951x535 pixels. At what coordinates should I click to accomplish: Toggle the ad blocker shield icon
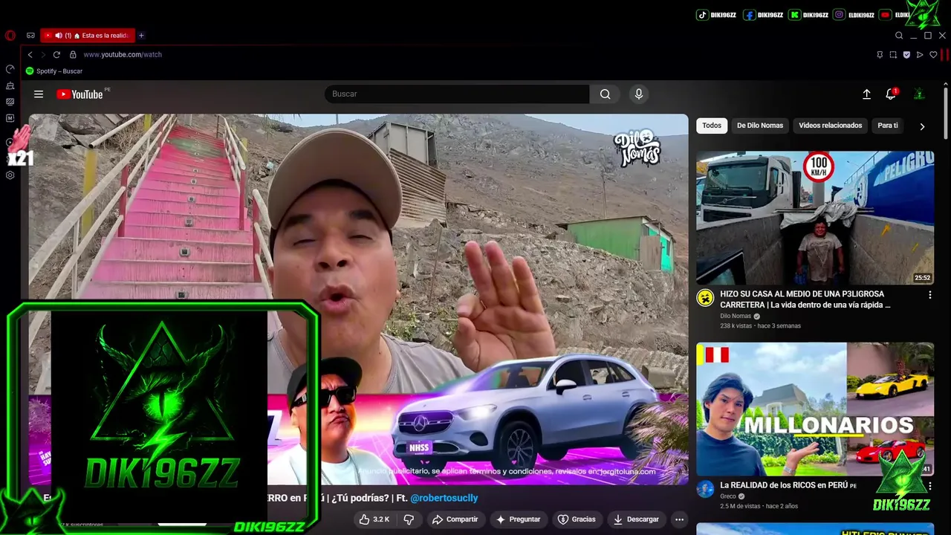[906, 54]
